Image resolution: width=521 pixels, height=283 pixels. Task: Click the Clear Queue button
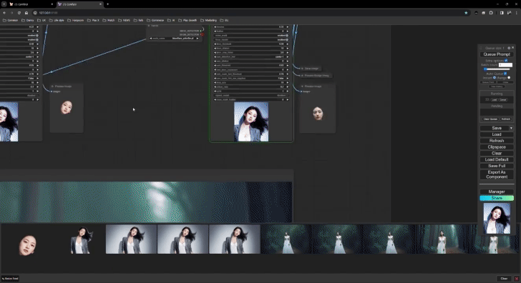click(490, 119)
